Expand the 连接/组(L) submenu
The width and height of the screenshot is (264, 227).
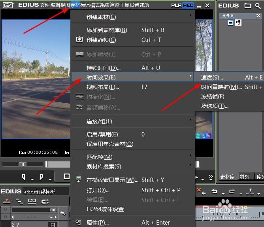click(133, 121)
